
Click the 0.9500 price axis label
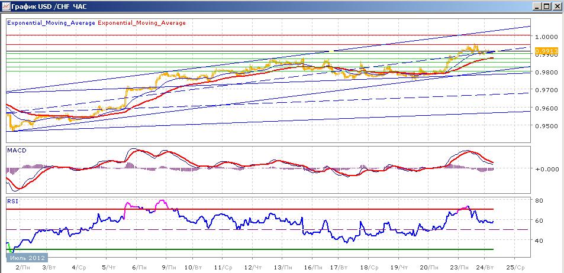546,126
